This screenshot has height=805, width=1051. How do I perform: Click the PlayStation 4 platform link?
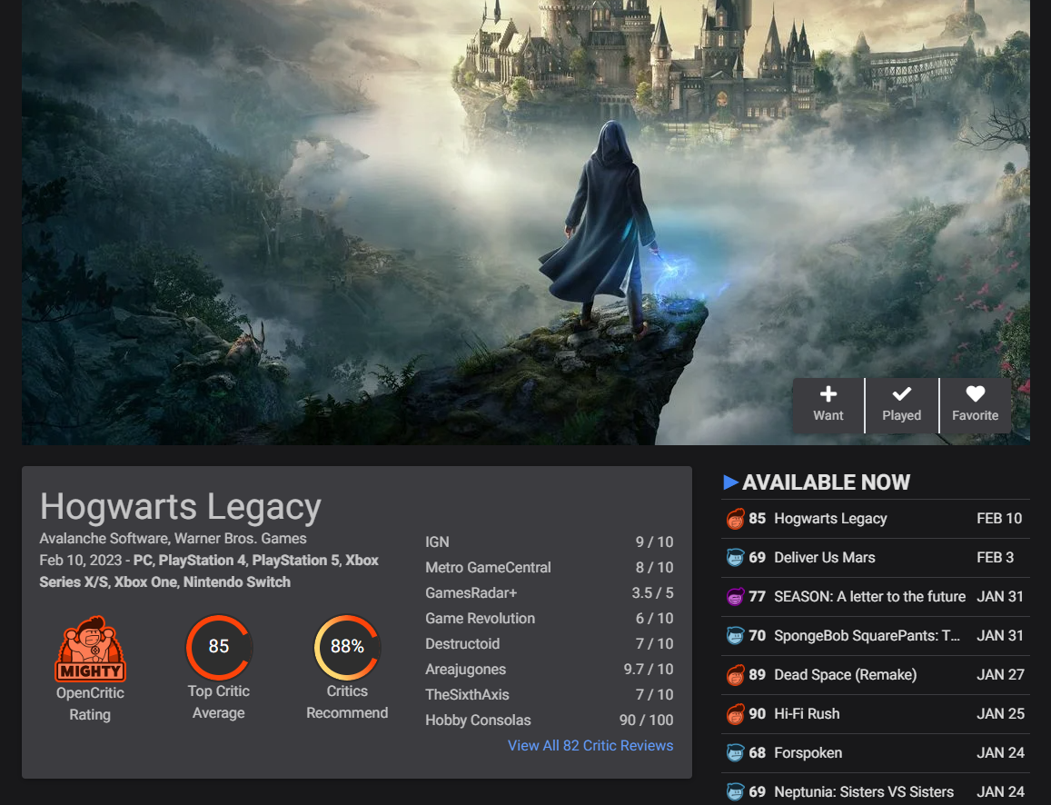tap(203, 561)
